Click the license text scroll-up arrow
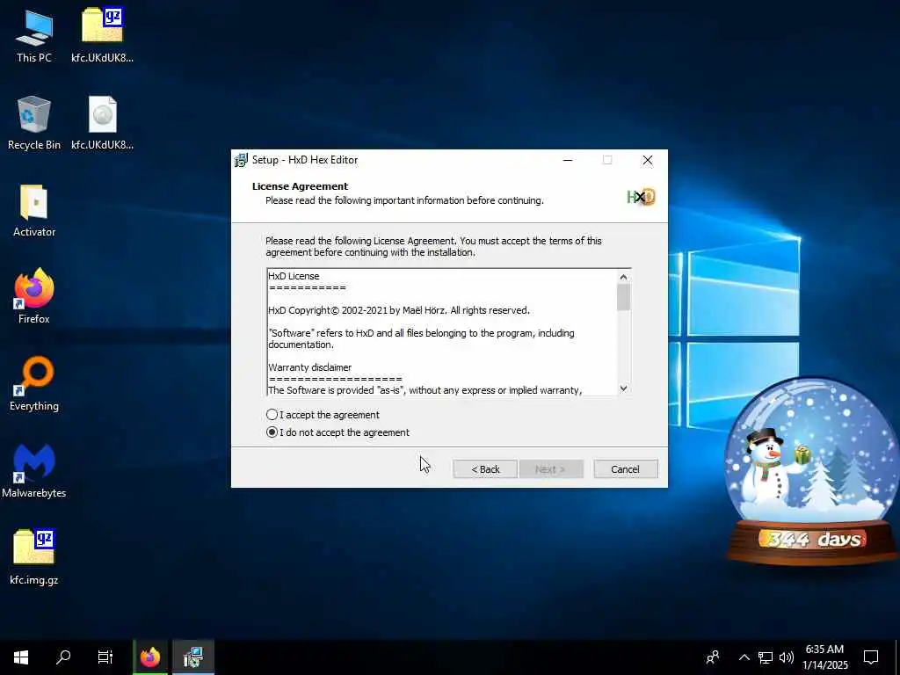900x675 pixels. coord(623,277)
